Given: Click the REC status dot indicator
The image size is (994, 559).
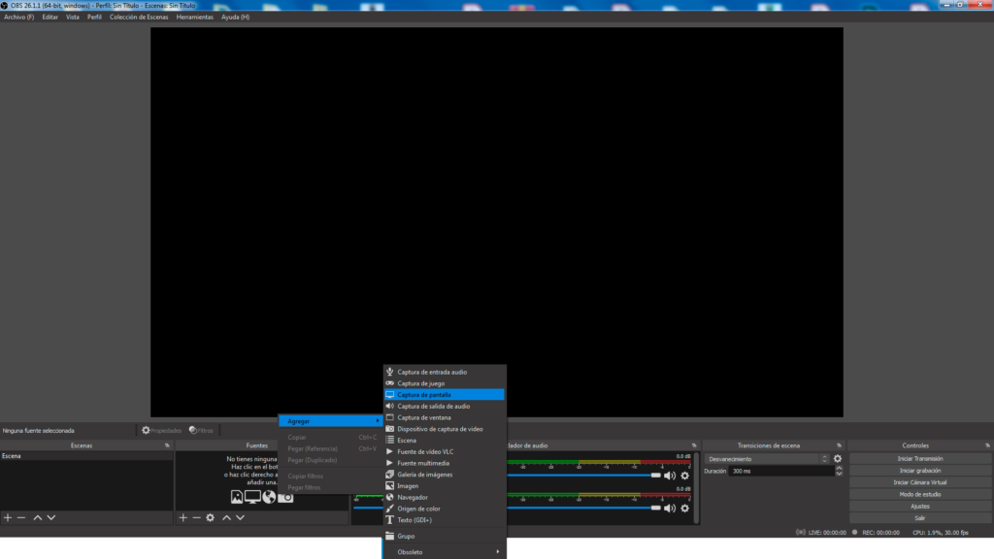Looking at the screenshot, I should 854,533.
